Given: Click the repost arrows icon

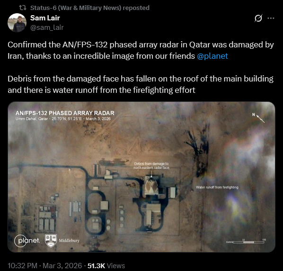Looking at the screenshot, I should click(23, 8).
